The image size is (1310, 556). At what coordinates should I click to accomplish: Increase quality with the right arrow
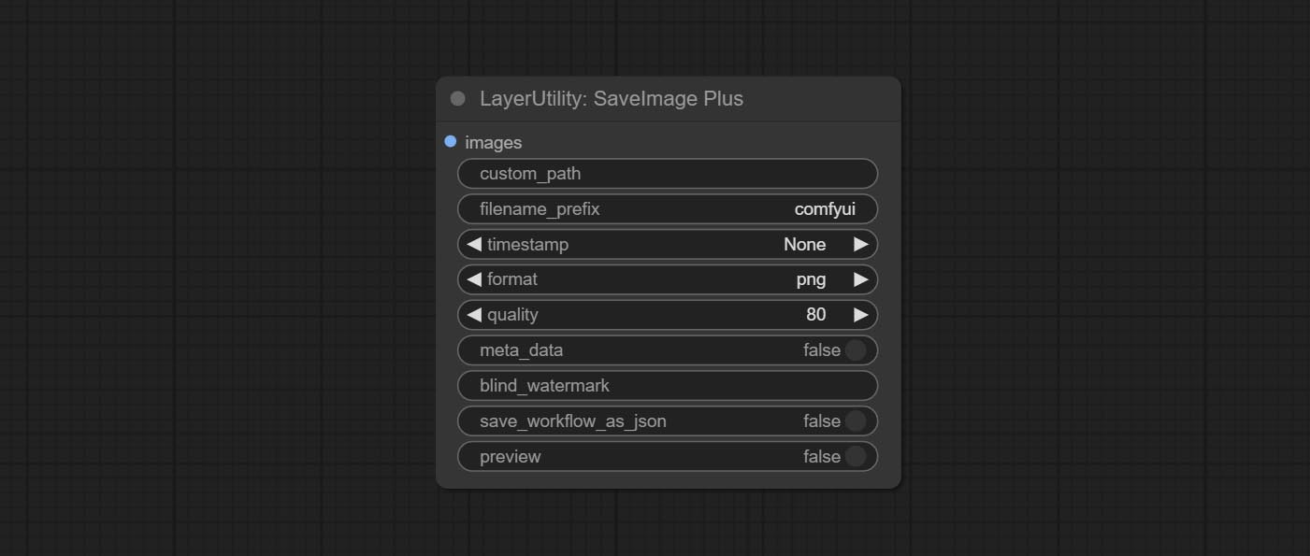click(861, 315)
